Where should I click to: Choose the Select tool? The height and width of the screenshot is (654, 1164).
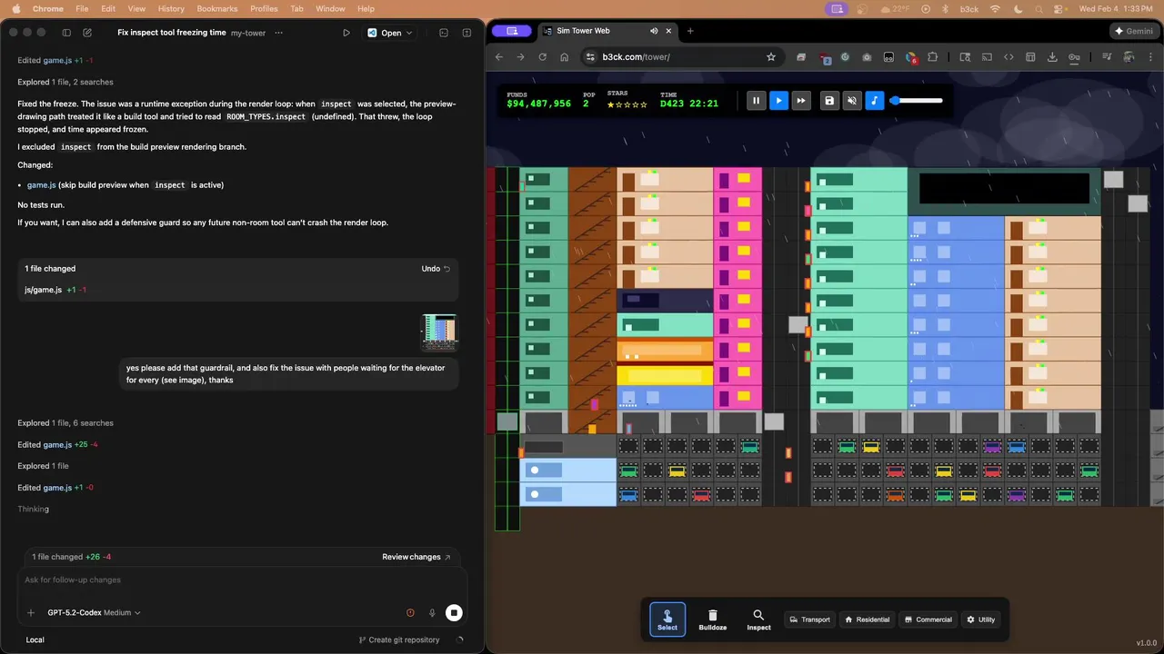667,619
